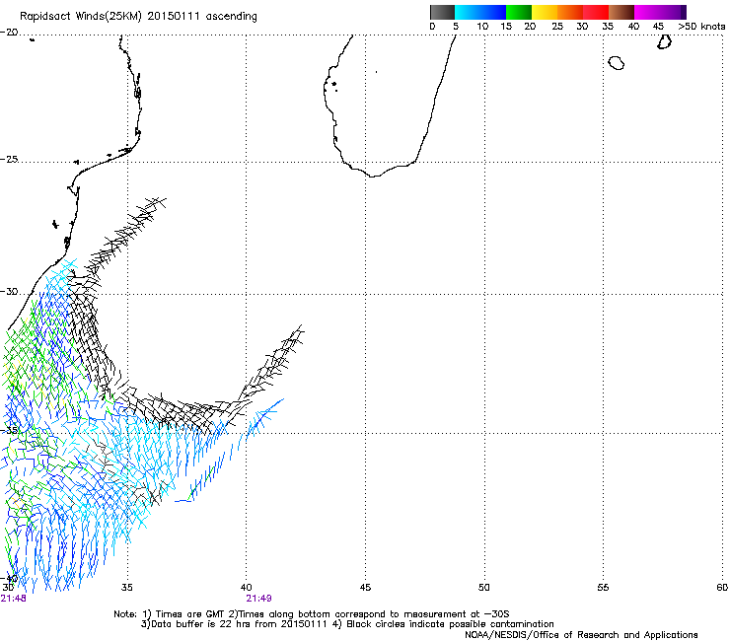The image size is (730, 641).
Task: Pick the magenta 40-45 knots color band
Action: tap(647, 12)
